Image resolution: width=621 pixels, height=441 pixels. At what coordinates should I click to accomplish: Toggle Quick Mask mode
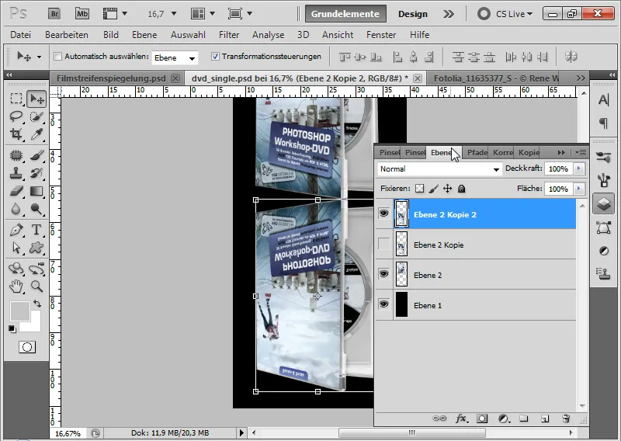(27, 348)
